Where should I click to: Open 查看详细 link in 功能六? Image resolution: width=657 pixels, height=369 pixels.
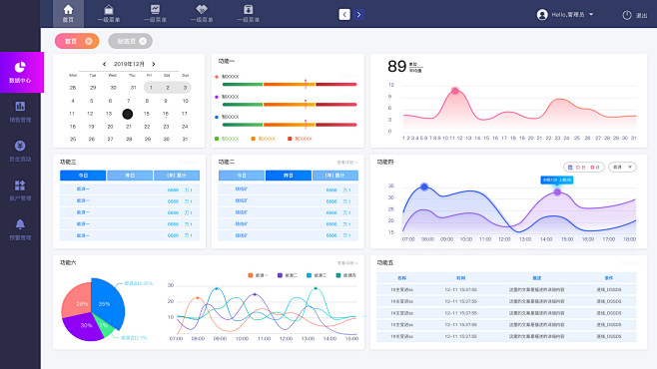point(346,263)
